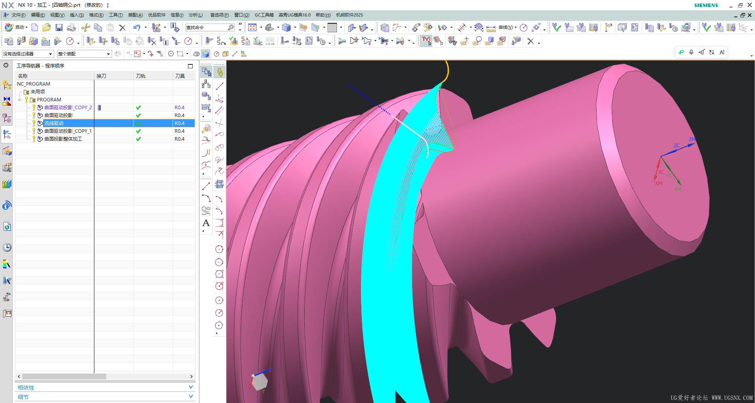The height and width of the screenshot is (403, 755).
Task: Open the 曲线(V) dropdown
Action: coord(507,27)
